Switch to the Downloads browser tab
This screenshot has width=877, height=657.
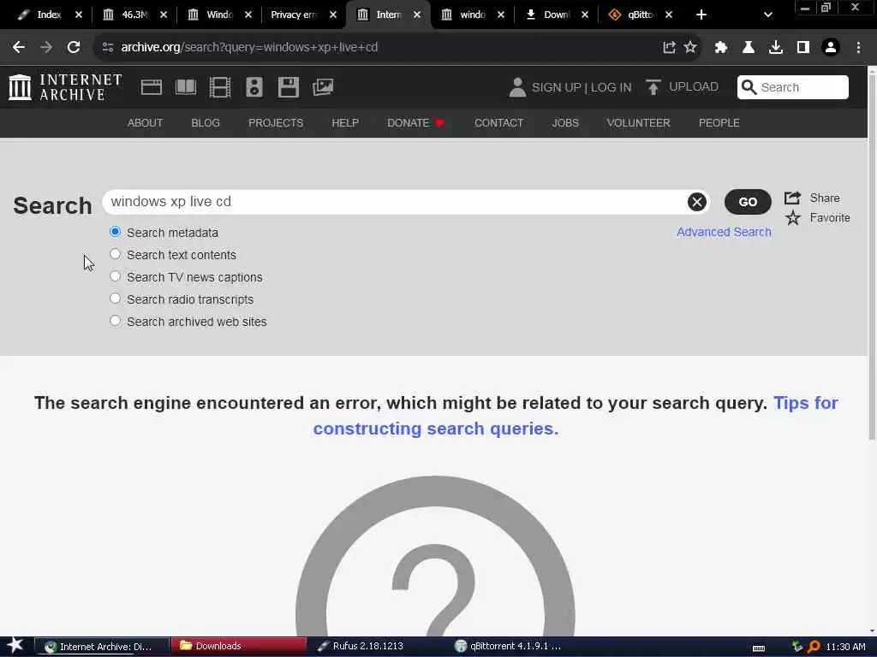point(557,15)
